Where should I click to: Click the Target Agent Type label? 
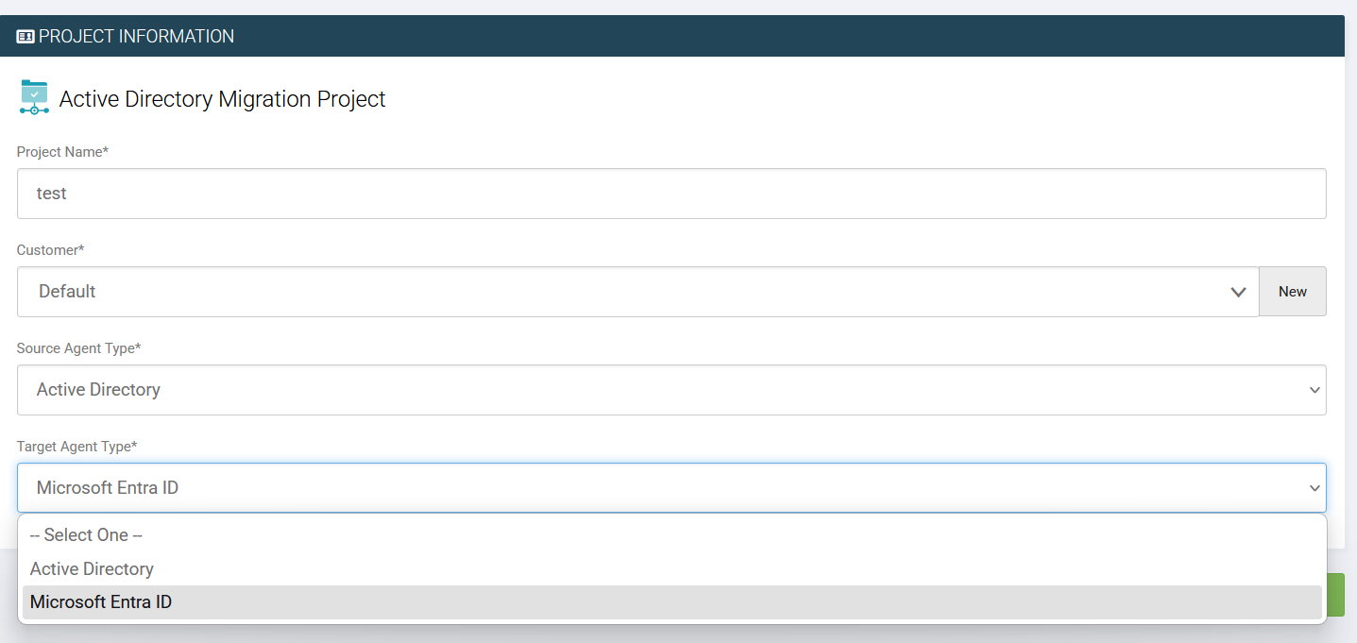tap(77, 446)
